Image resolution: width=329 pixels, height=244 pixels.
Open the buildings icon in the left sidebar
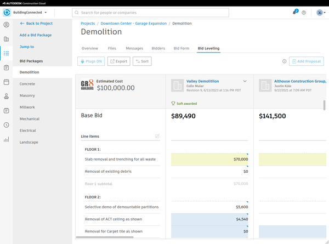(6, 39)
